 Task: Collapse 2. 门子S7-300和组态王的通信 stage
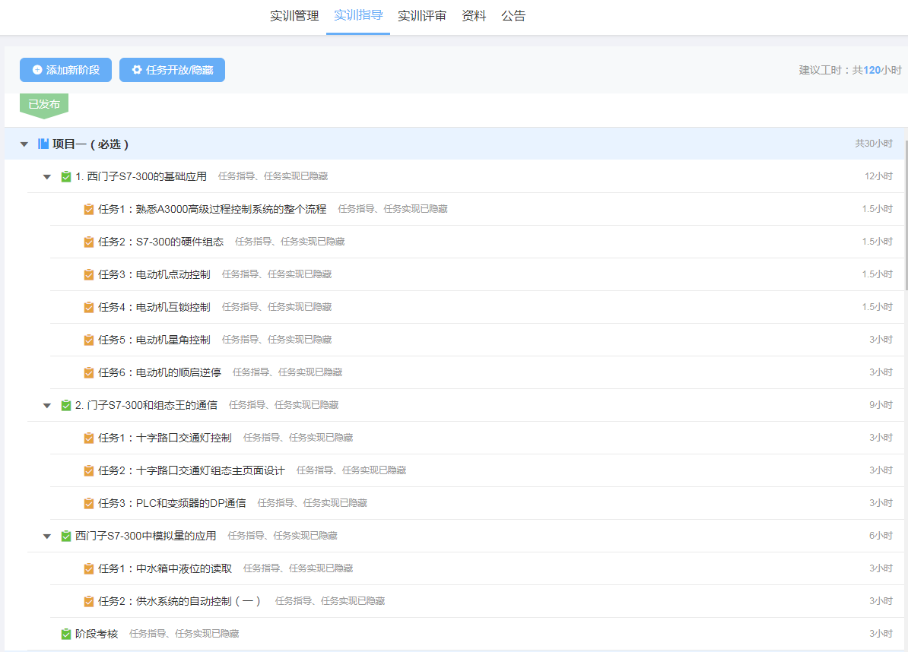point(47,406)
